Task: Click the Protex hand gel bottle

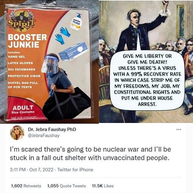Action: 76,21
